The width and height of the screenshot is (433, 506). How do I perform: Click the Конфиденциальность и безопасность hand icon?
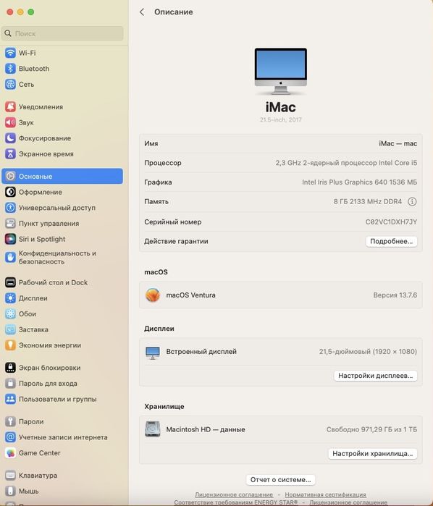point(10,258)
